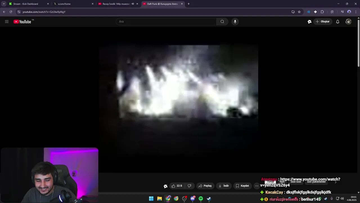Image resolution: width=360 pixels, height=203 pixels.
Task: Start voice search with microphone icon
Action: coord(235,21)
